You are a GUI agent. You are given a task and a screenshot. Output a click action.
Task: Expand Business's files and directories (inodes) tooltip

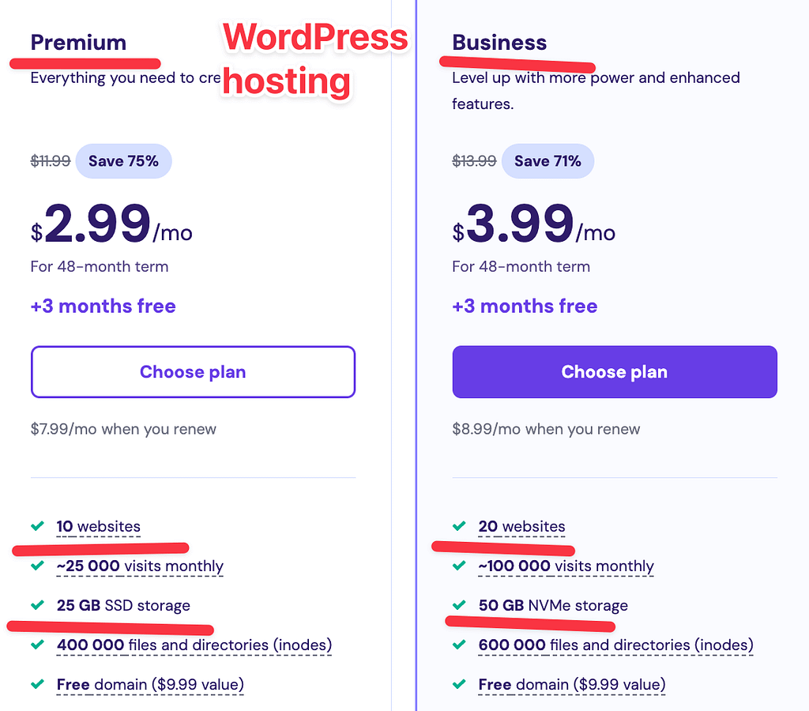pos(616,645)
